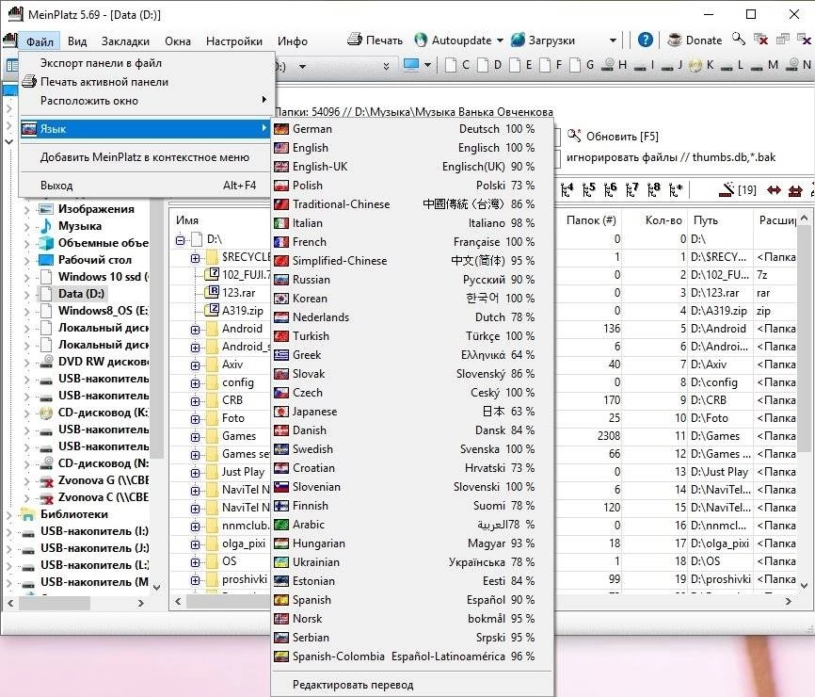
Task: Select drive C icon in drive bar
Action: point(451,65)
